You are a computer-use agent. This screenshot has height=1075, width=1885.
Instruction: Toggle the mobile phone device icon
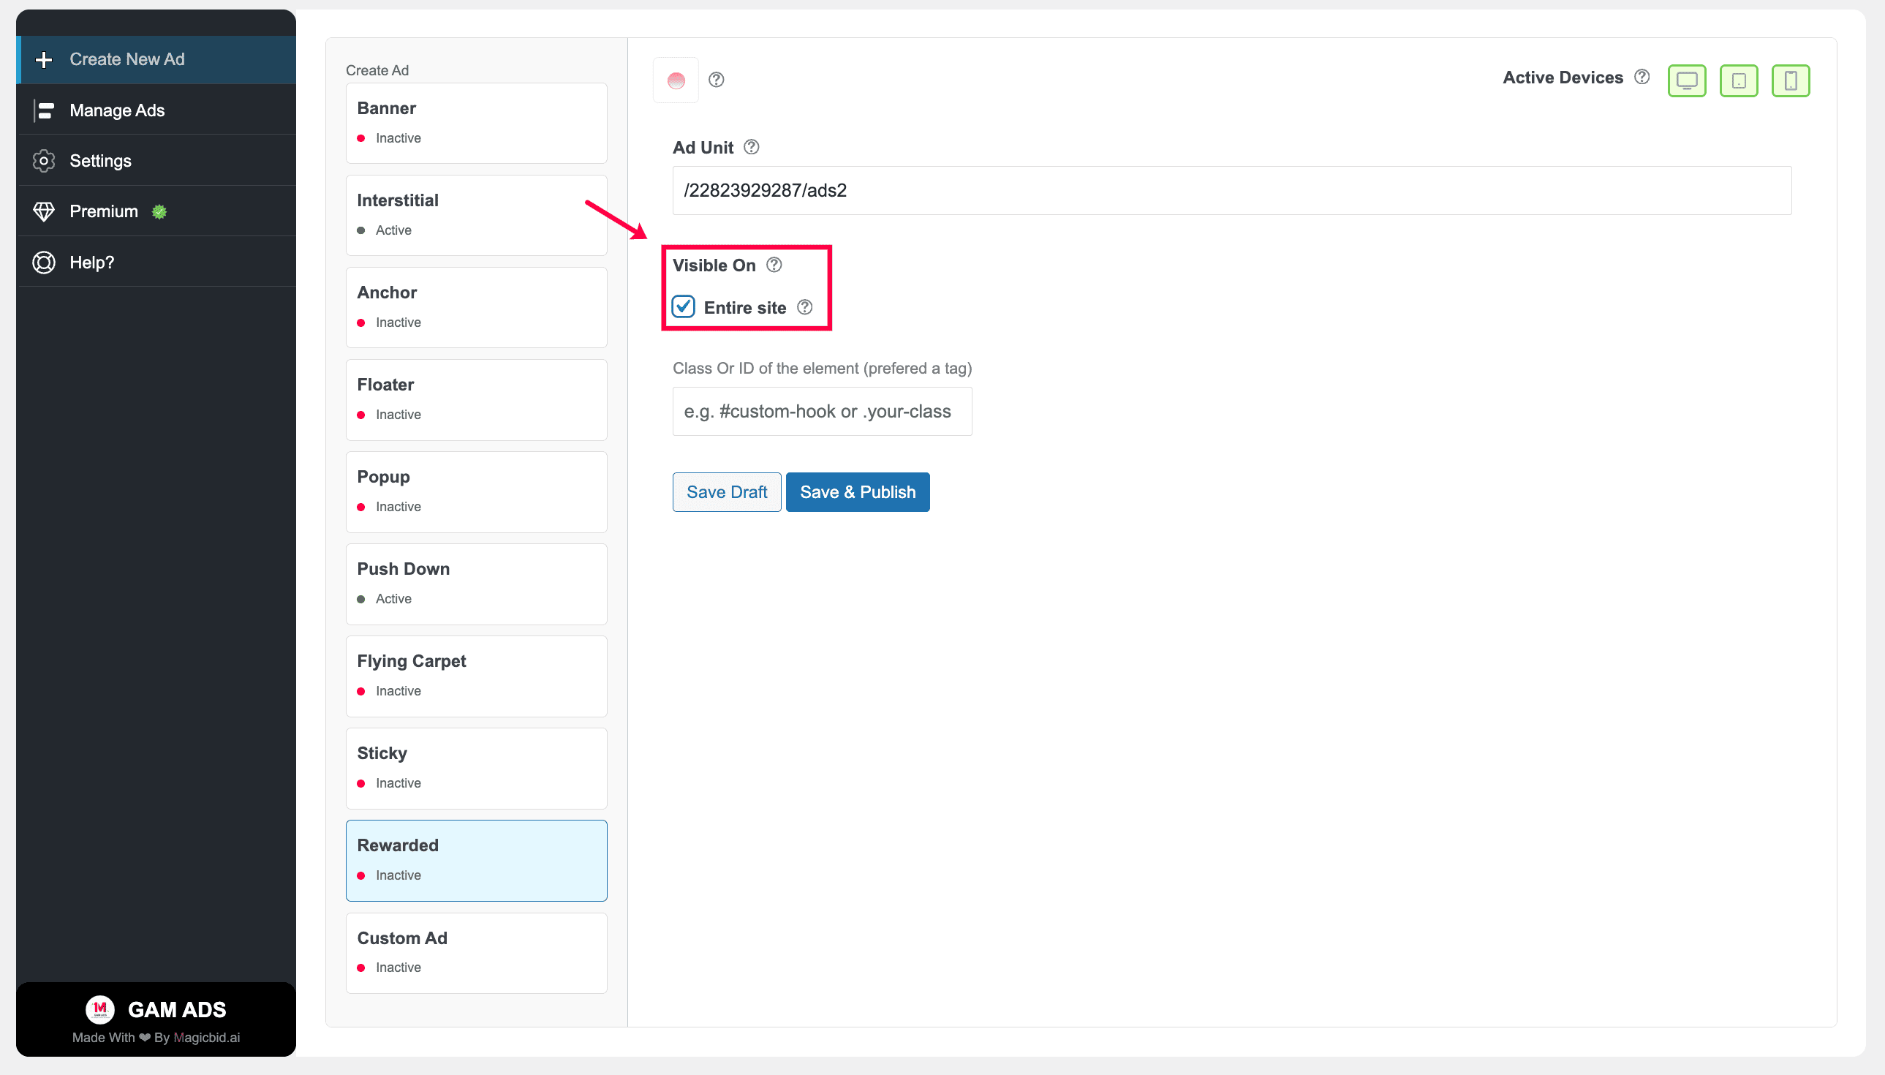pyautogui.click(x=1791, y=80)
